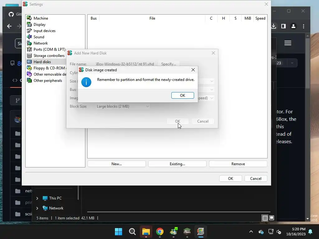Open taskbar Search
319x239 pixels.
(132, 232)
